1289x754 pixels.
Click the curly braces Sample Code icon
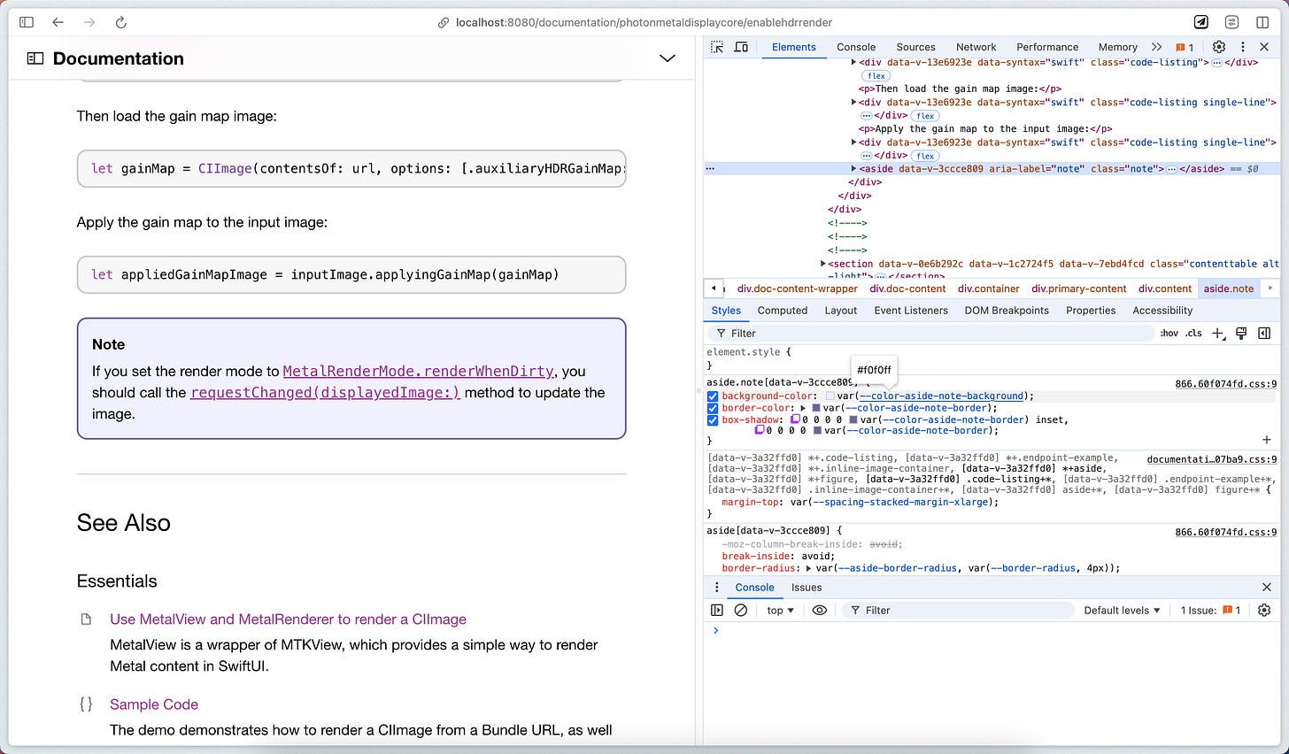tap(86, 704)
